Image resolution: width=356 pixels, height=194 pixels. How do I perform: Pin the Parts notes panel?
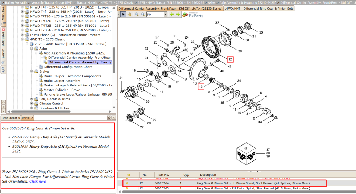click(x=109, y=118)
